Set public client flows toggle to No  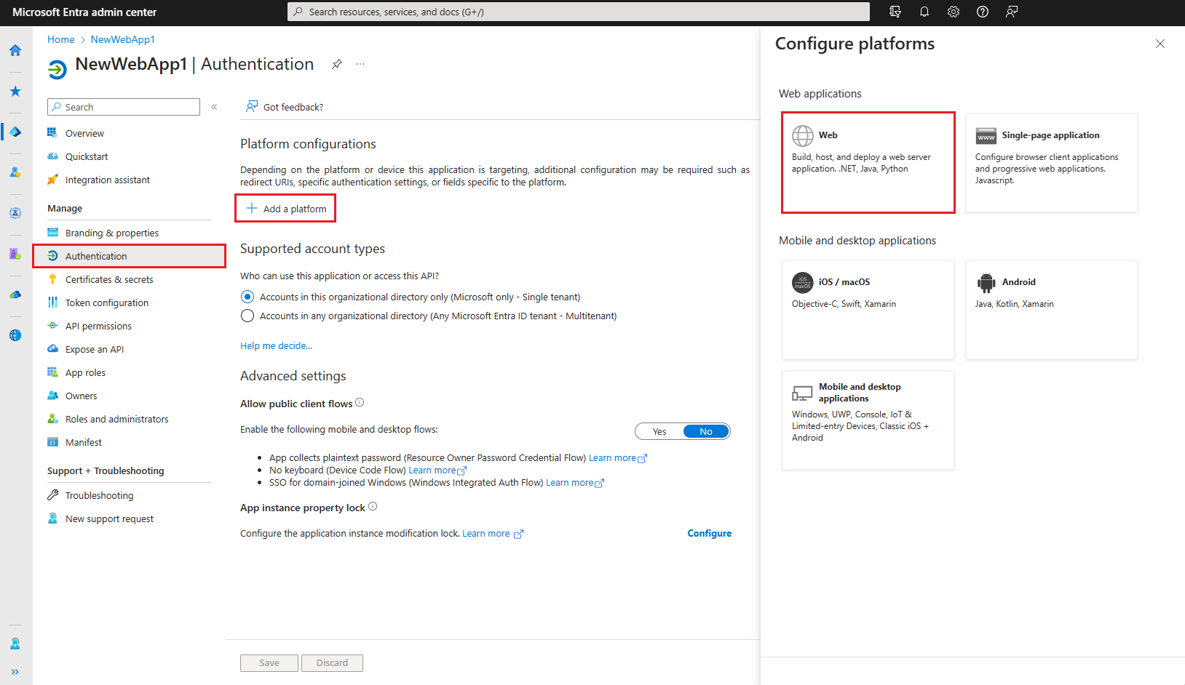click(706, 431)
